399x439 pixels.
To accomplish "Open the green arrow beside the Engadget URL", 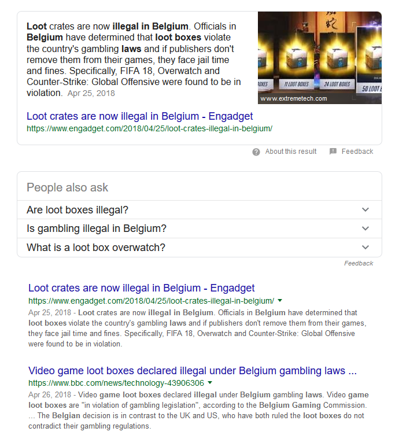I will (280, 300).
